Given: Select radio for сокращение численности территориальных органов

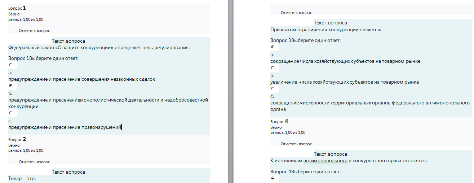Looking at the screenshot, I should click(x=273, y=88).
